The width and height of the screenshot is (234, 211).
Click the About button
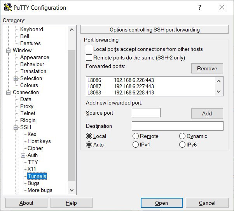[26, 203]
